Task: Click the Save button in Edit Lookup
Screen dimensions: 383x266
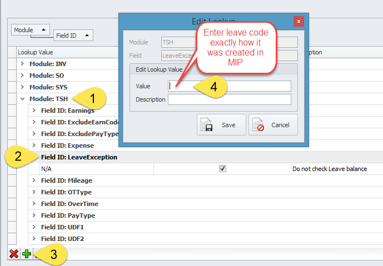Action: click(x=221, y=125)
